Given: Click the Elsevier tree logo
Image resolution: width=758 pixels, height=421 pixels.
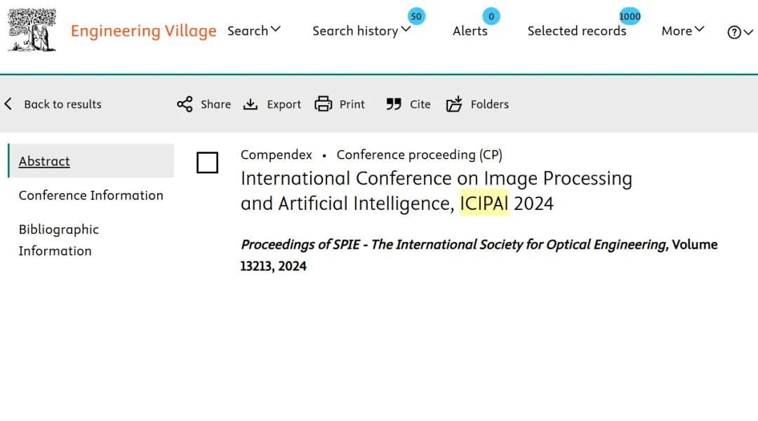Looking at the screenshot, I should click(32, 30).
